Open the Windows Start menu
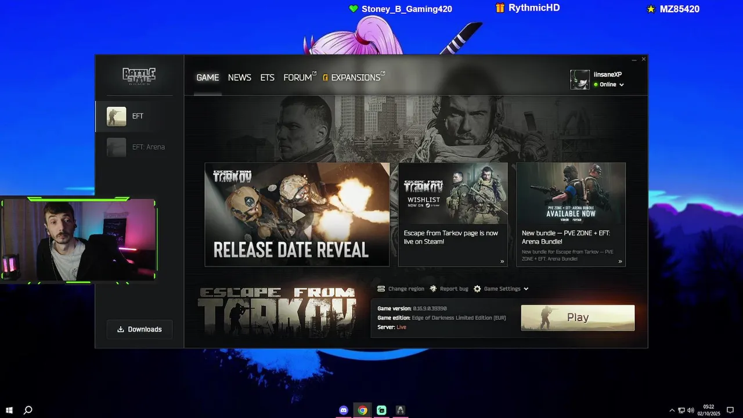This screenshot has height=418, width=743. tap(9, 410)
